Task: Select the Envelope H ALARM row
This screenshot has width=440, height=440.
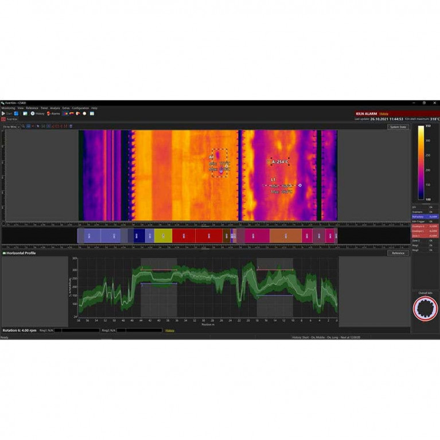Action: point(425,226)
